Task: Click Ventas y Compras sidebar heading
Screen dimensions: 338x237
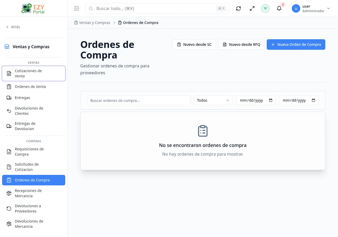Action: pos(31,47)
